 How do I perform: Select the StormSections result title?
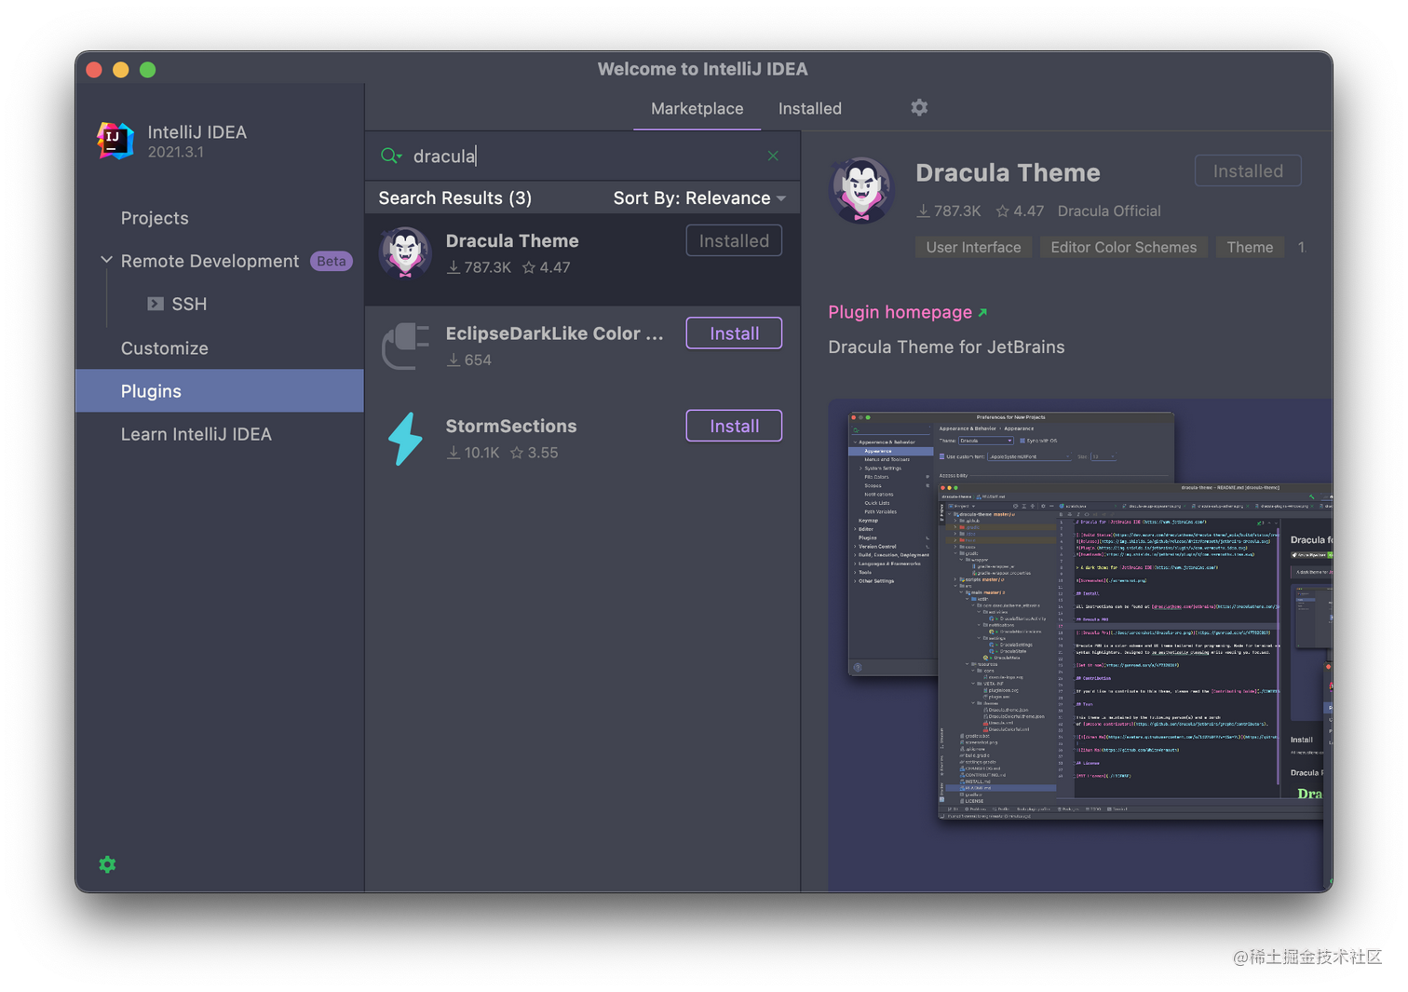[511, 426]
